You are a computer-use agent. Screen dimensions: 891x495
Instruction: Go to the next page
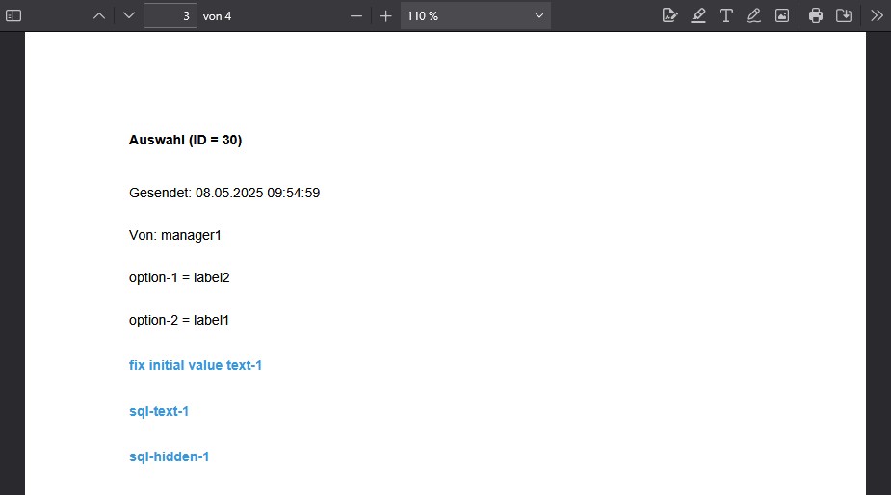[x=129, y=15]
